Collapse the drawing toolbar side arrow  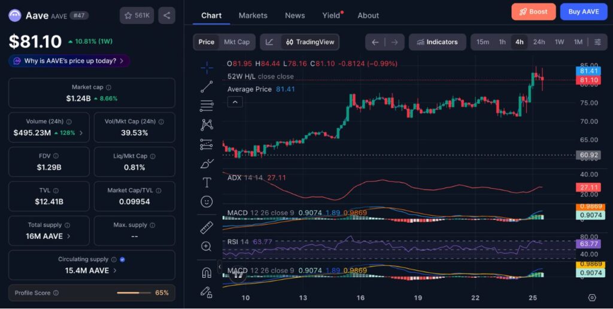coord(220,267)
